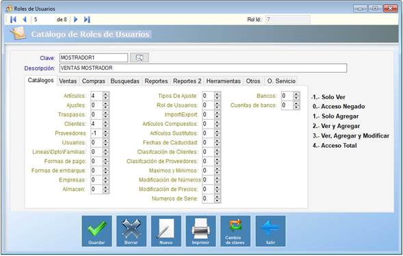The width and height of the screenshot is (403, 256).
Task: Click the '4.- Acceso Total' legend text
Action: [335, 146]
